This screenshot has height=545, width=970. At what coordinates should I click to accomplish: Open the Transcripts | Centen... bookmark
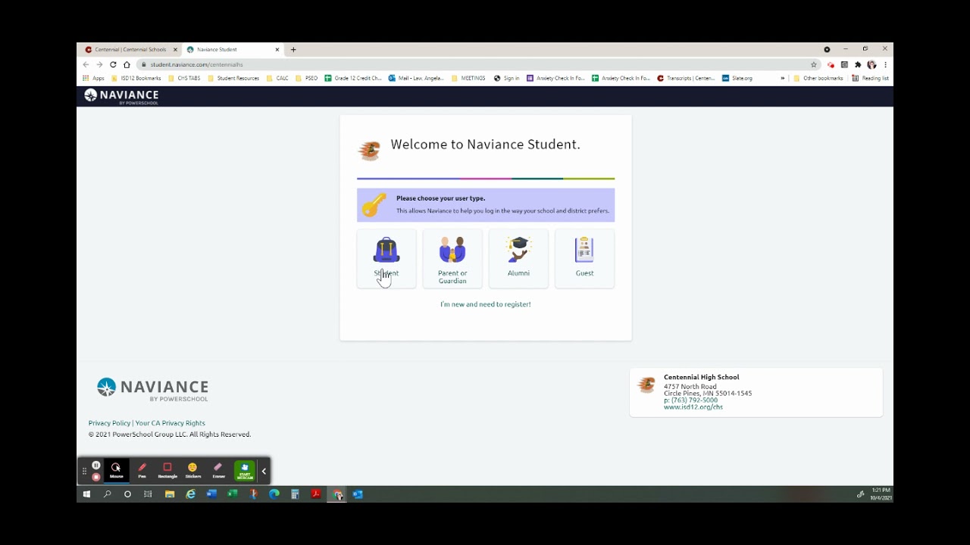point(686,78)
